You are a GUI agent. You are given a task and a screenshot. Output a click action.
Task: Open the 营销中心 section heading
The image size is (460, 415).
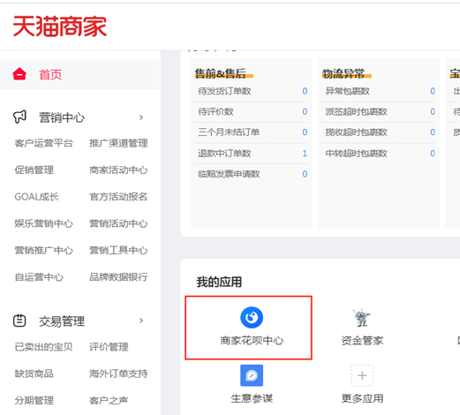62,117
